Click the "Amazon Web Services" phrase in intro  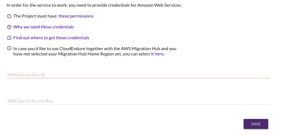(159, 5)
